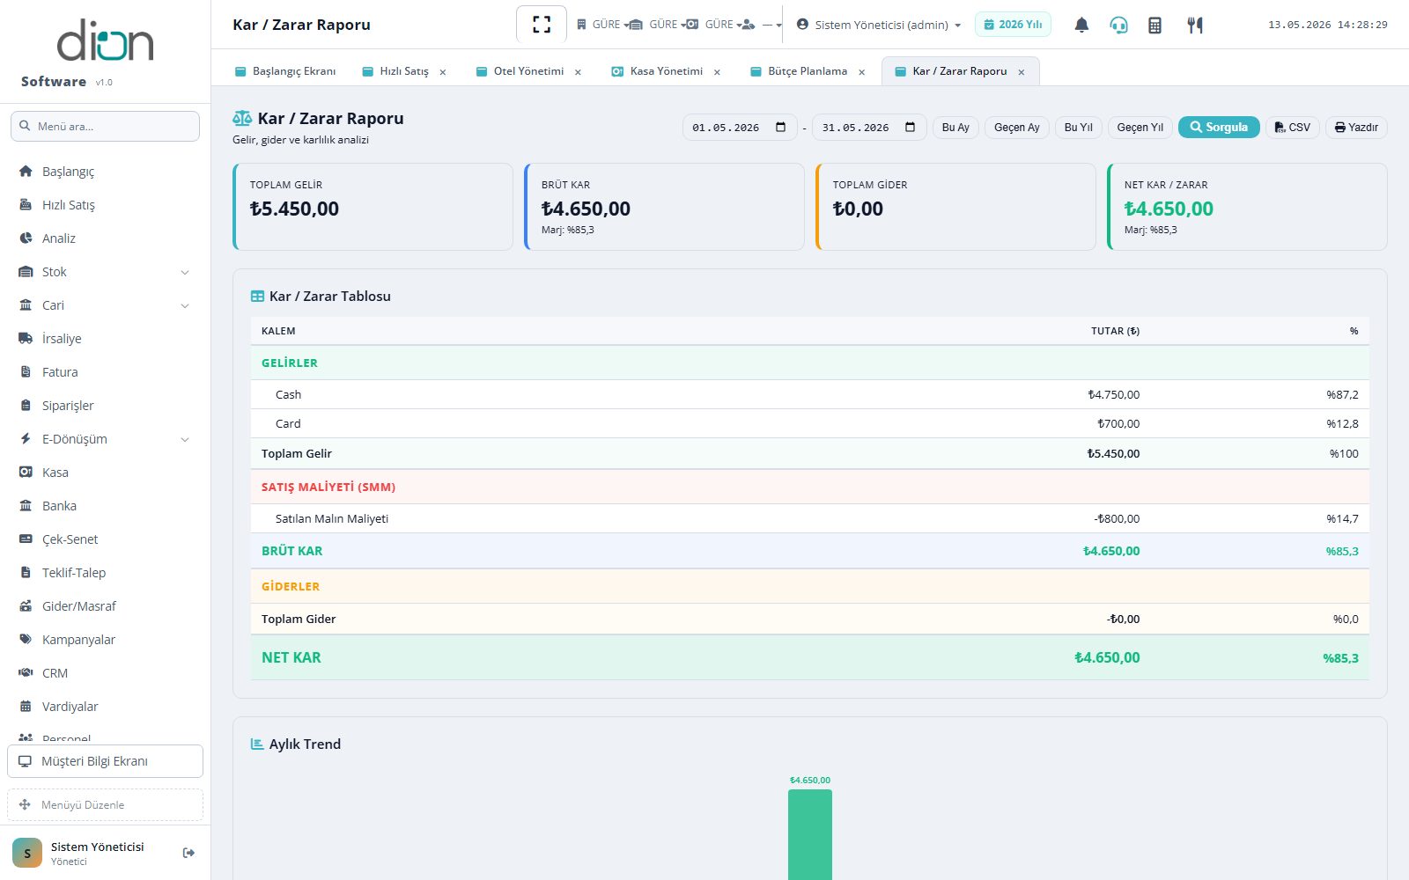Go to Başlangıç in the sidebar

[x=106, y=172]
